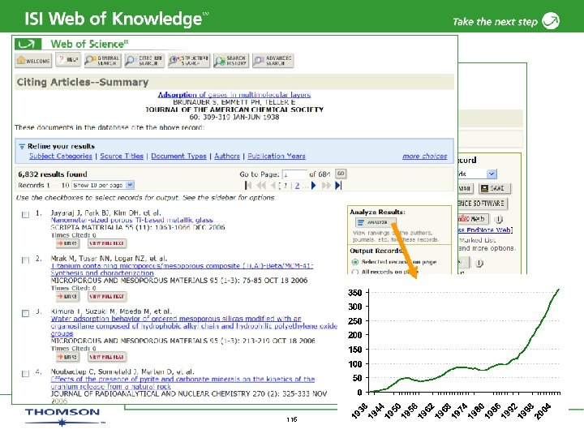This screenshot has width=584, height=438.
Task: Open the Welcome home icon button
Action: 33,60
